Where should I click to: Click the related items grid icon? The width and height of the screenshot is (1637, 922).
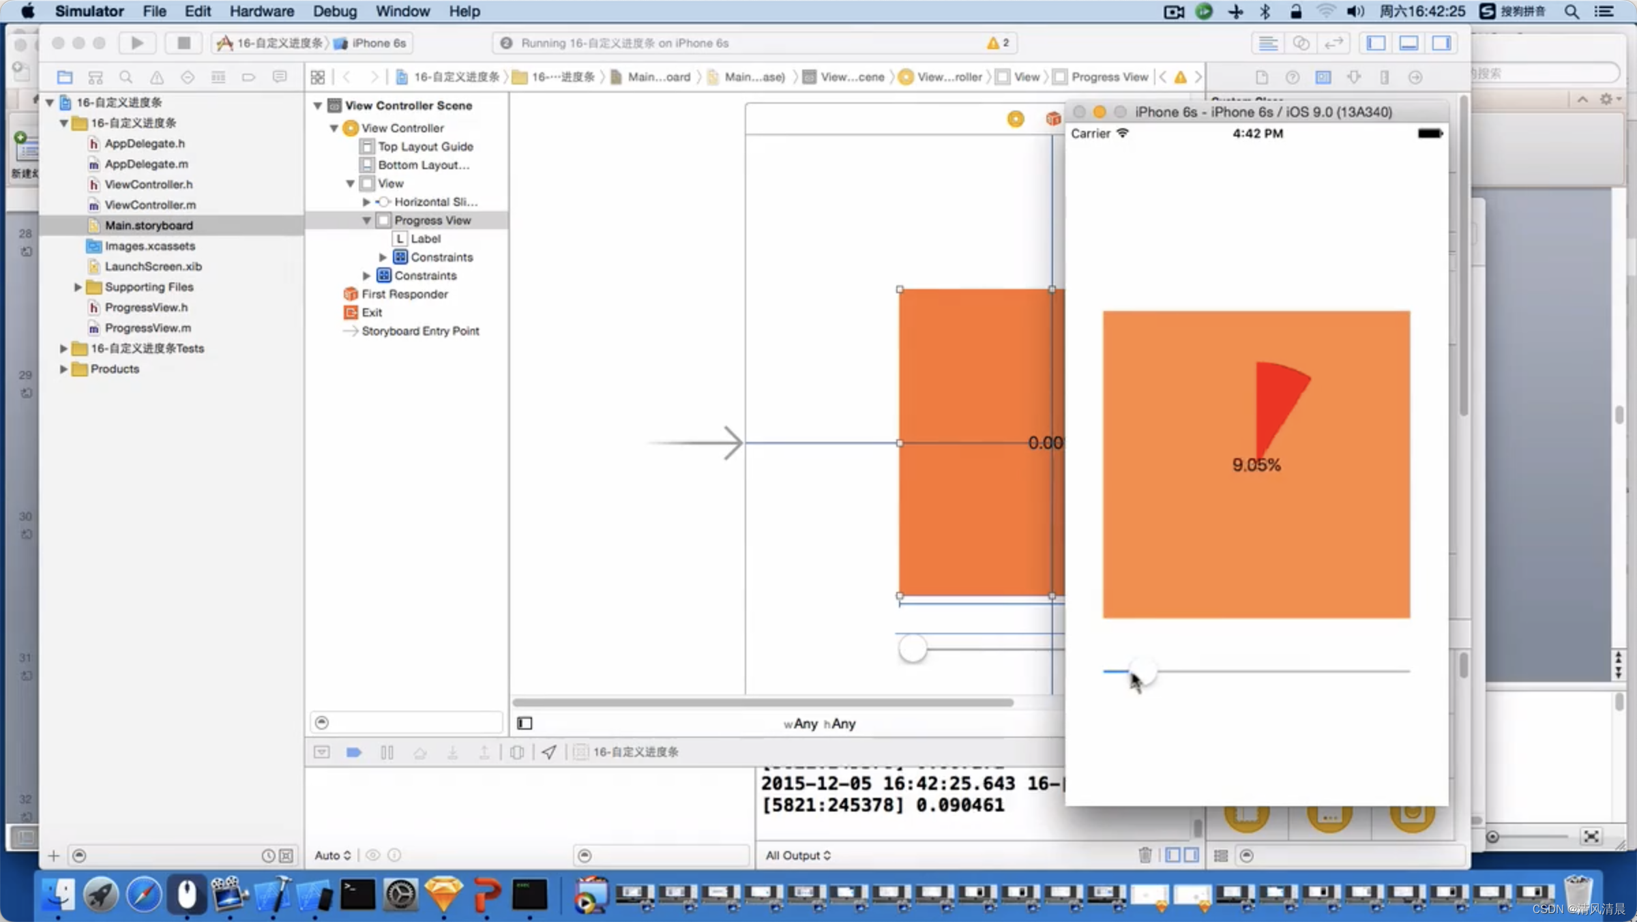click(x=318, y=77)
